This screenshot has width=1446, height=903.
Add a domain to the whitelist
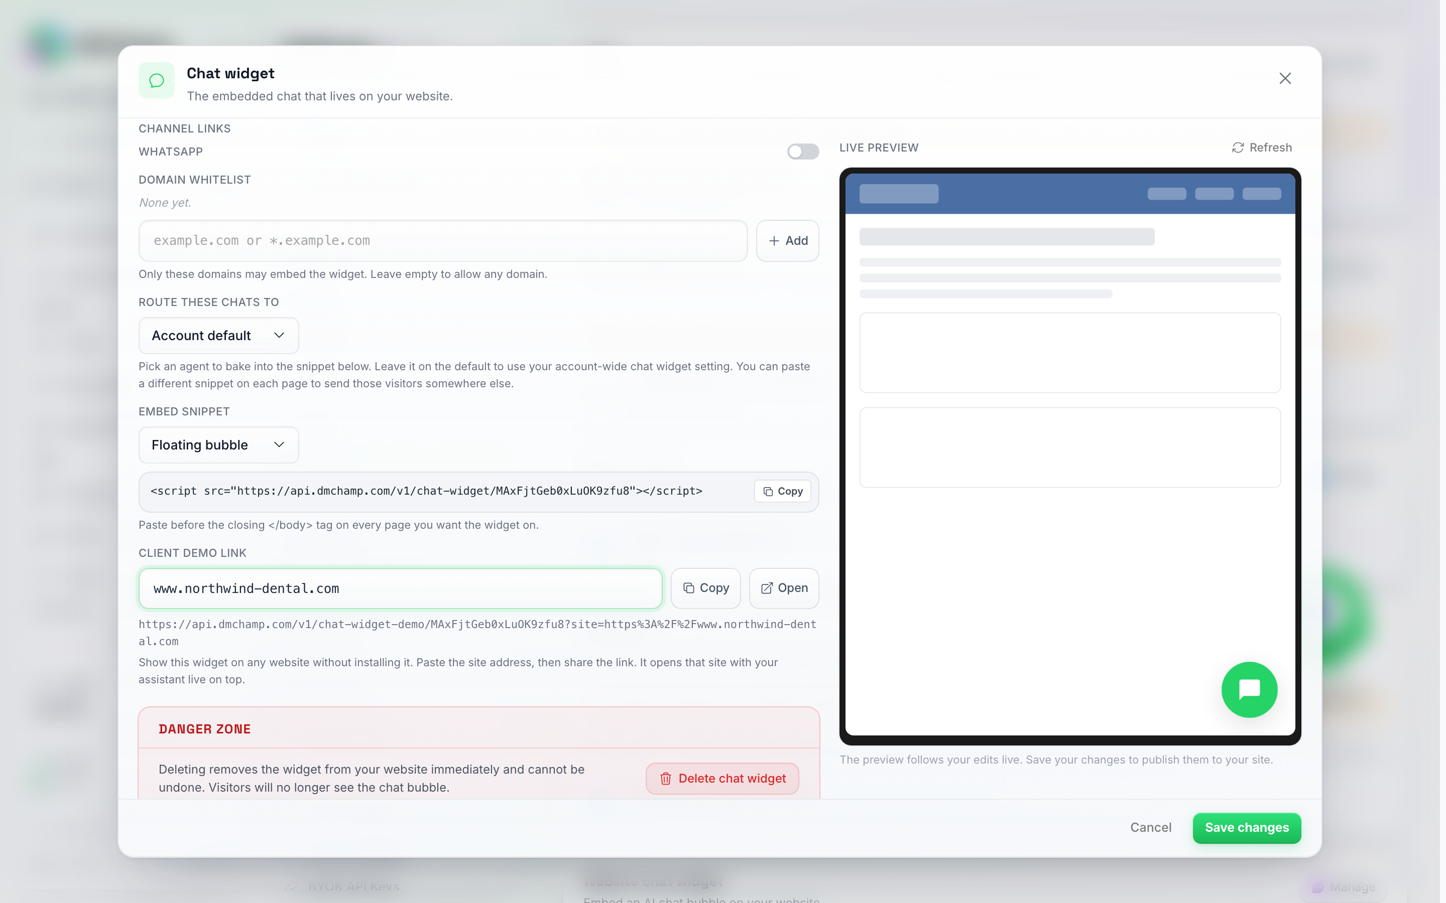[x=788, y=241]
